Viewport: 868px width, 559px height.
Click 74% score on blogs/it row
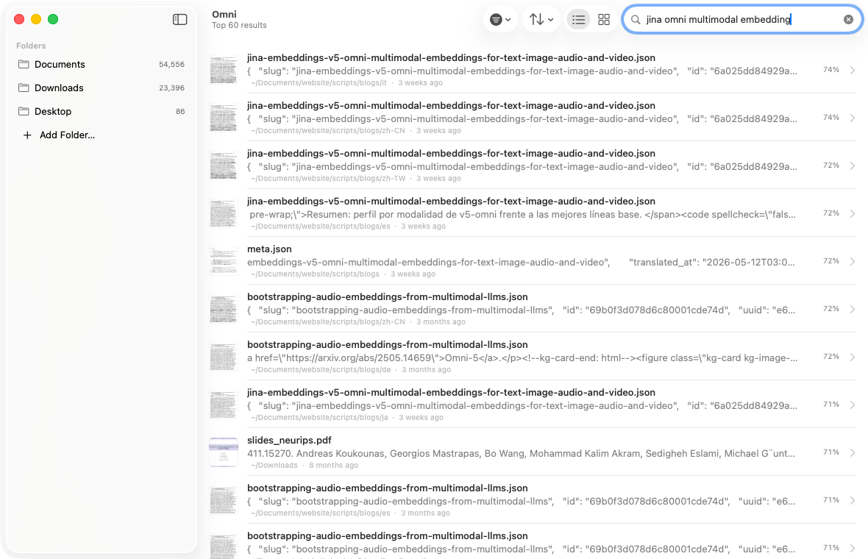click(x=831, y=70)
